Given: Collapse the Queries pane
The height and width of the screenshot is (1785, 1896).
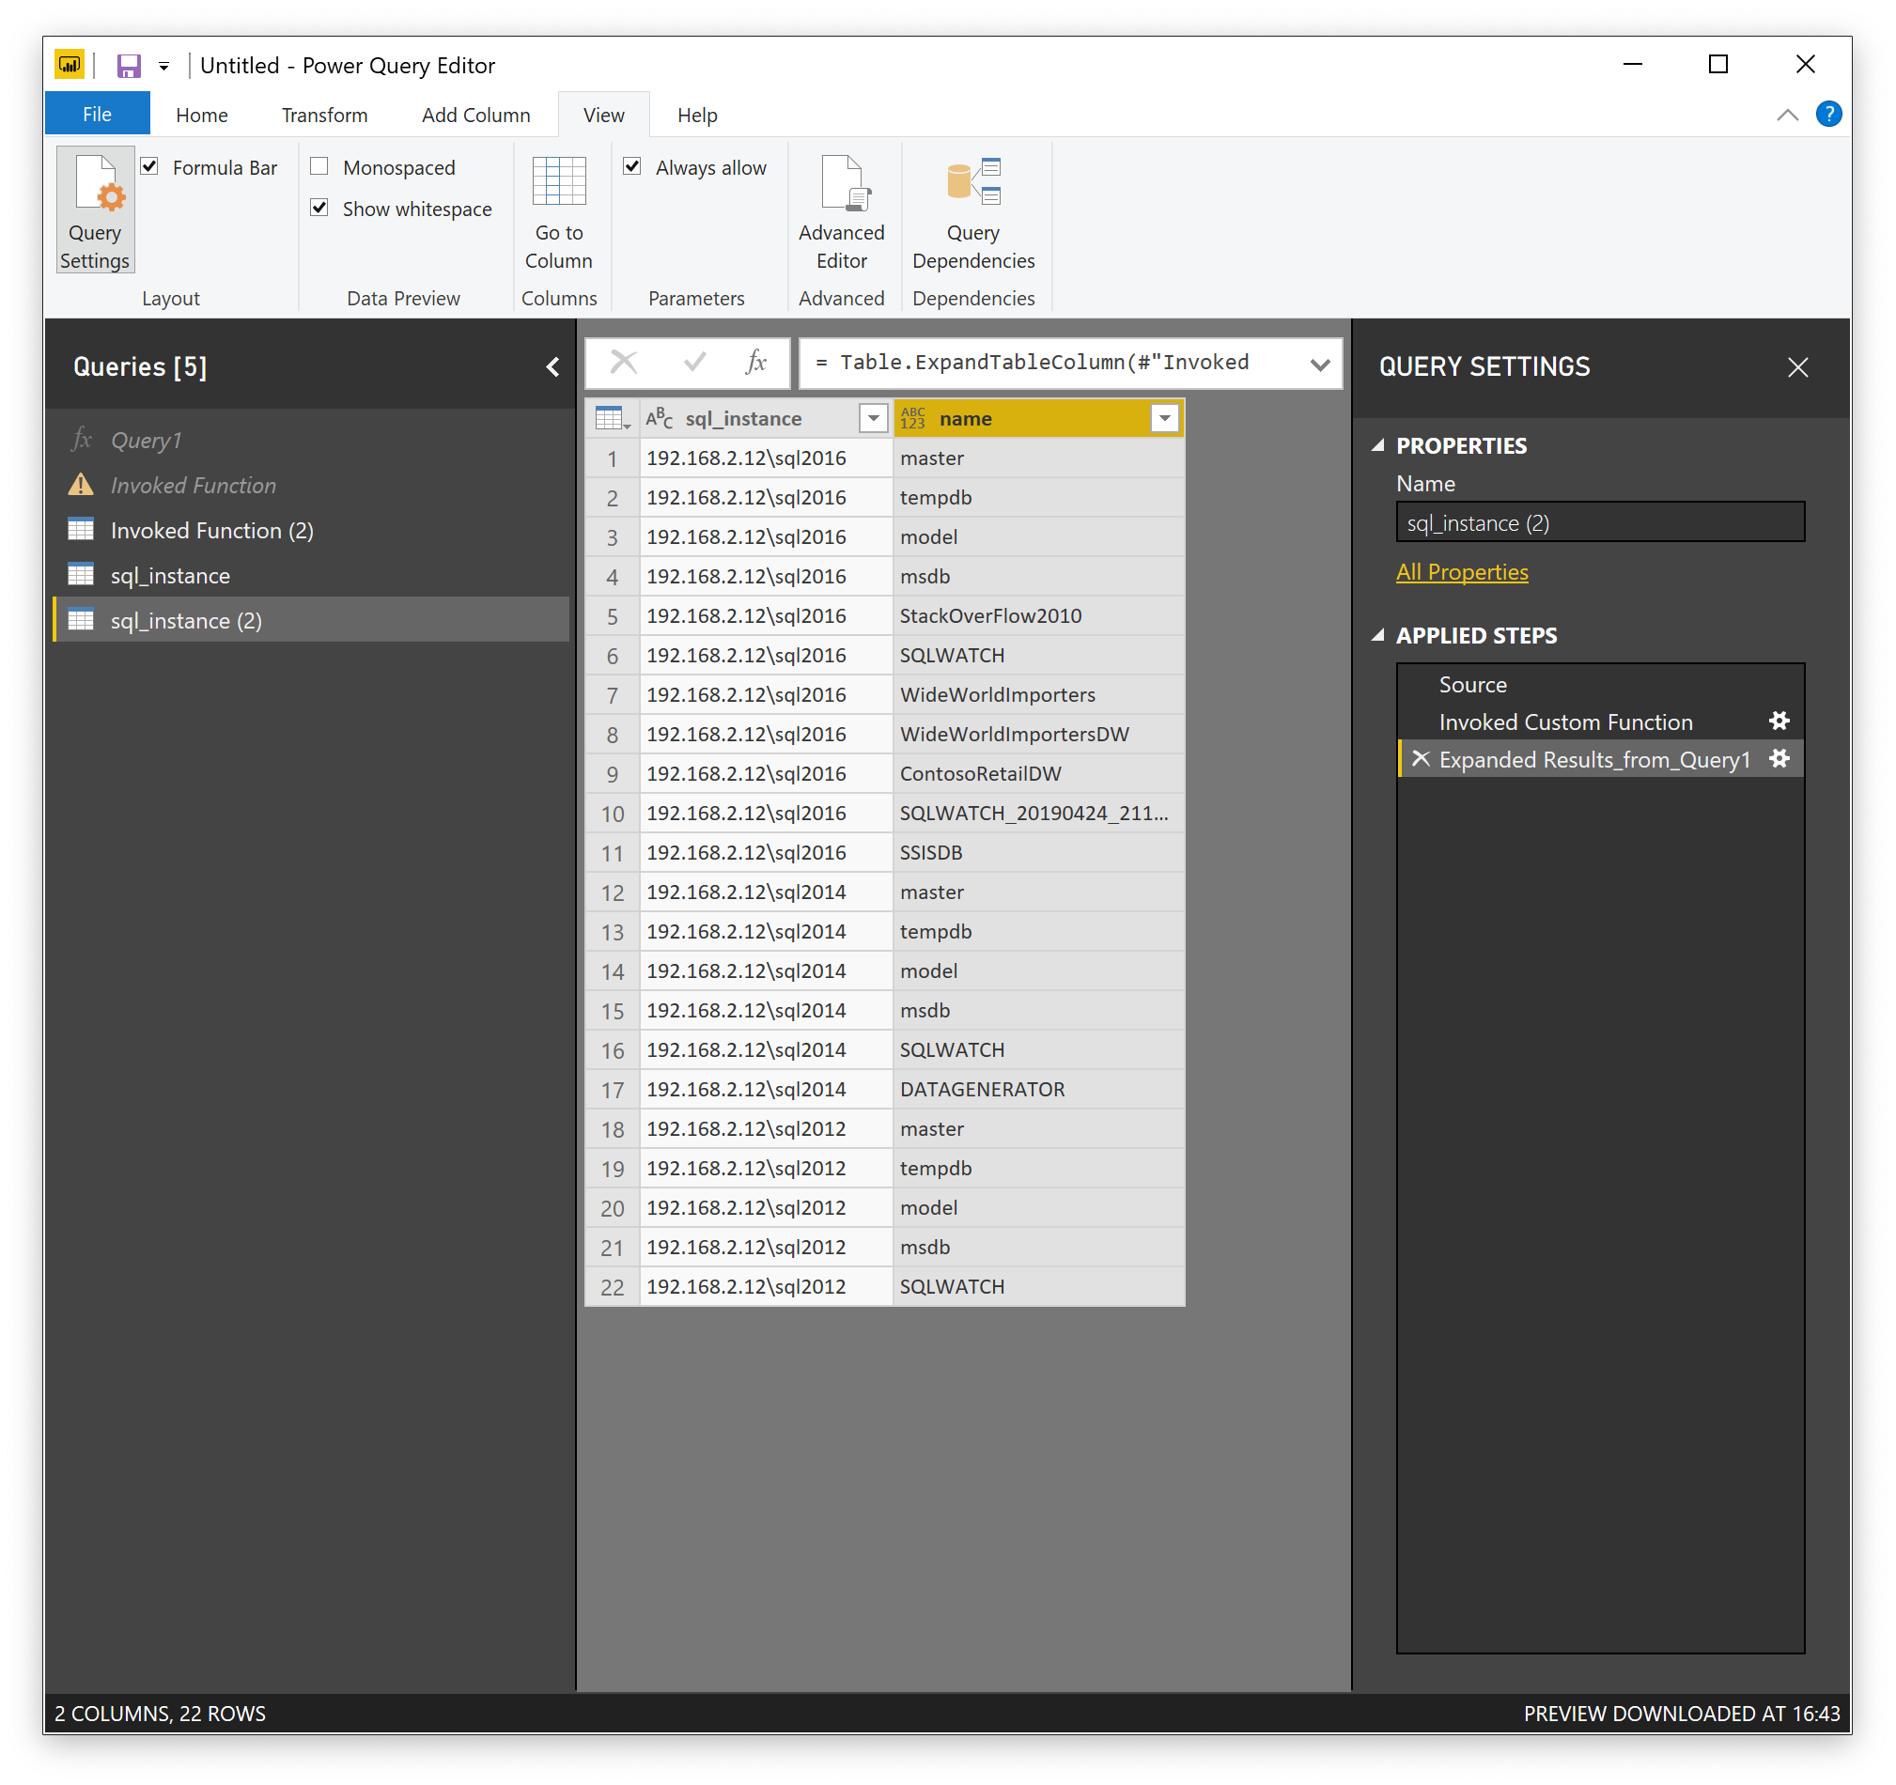Looking at the screenshot, I should [552, 367].
